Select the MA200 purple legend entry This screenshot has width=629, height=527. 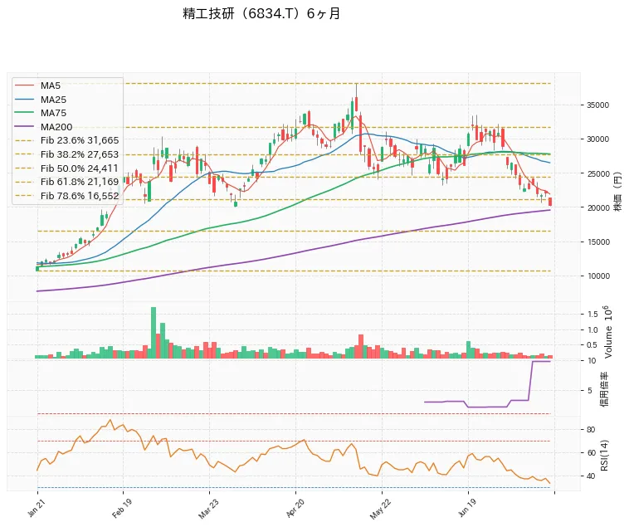44,127
